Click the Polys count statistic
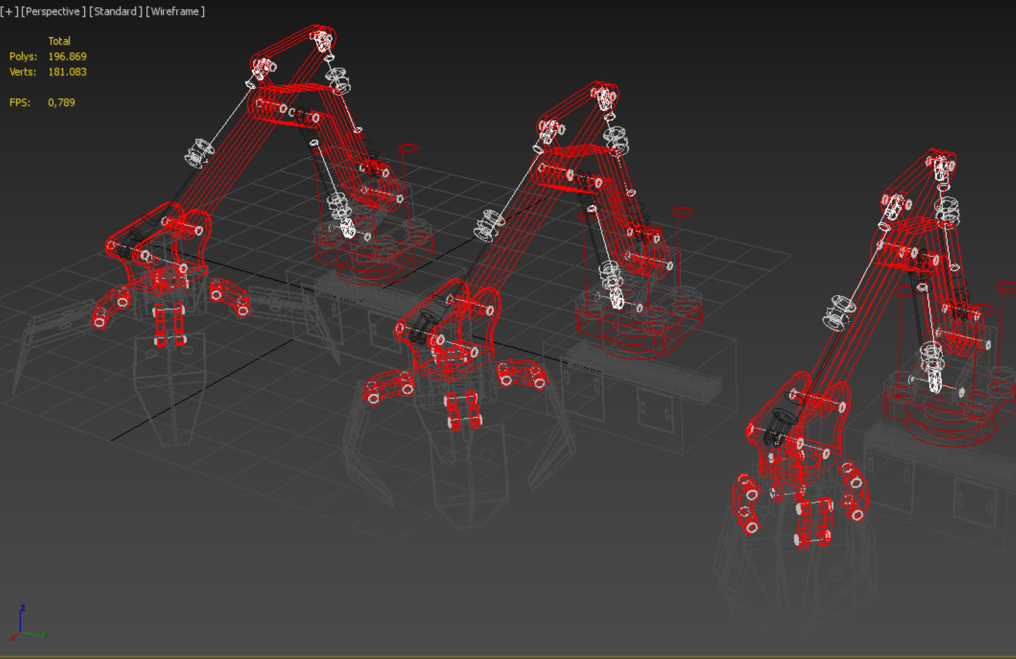 click(67, 56)
